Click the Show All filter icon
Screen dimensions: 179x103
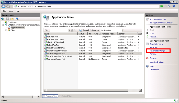81,30
